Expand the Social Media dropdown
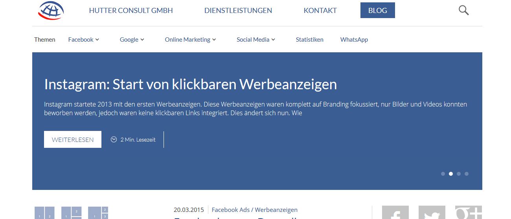Viewport: 511px width, 219px height. [x=256, y=39]
